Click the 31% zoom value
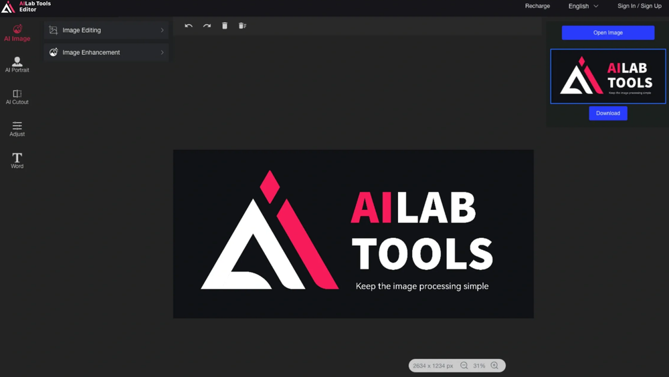This screenshot has height=377, width=669. [479, 366]
